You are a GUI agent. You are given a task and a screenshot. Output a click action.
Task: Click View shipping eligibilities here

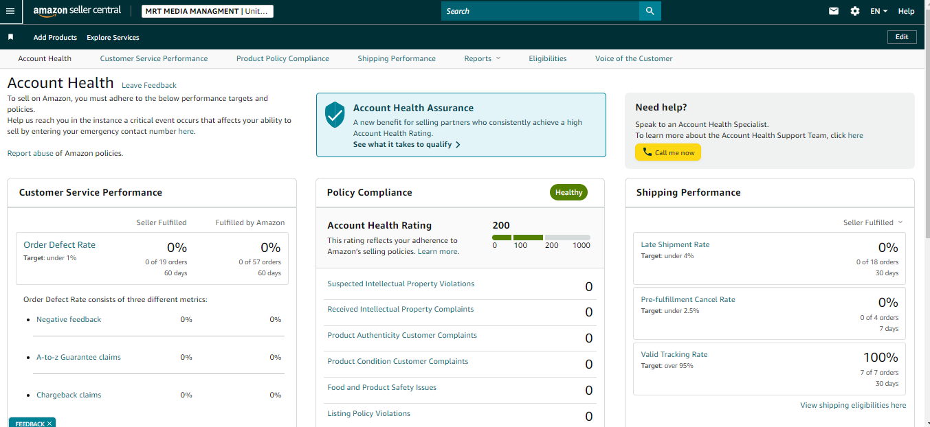tap(853, 405)
